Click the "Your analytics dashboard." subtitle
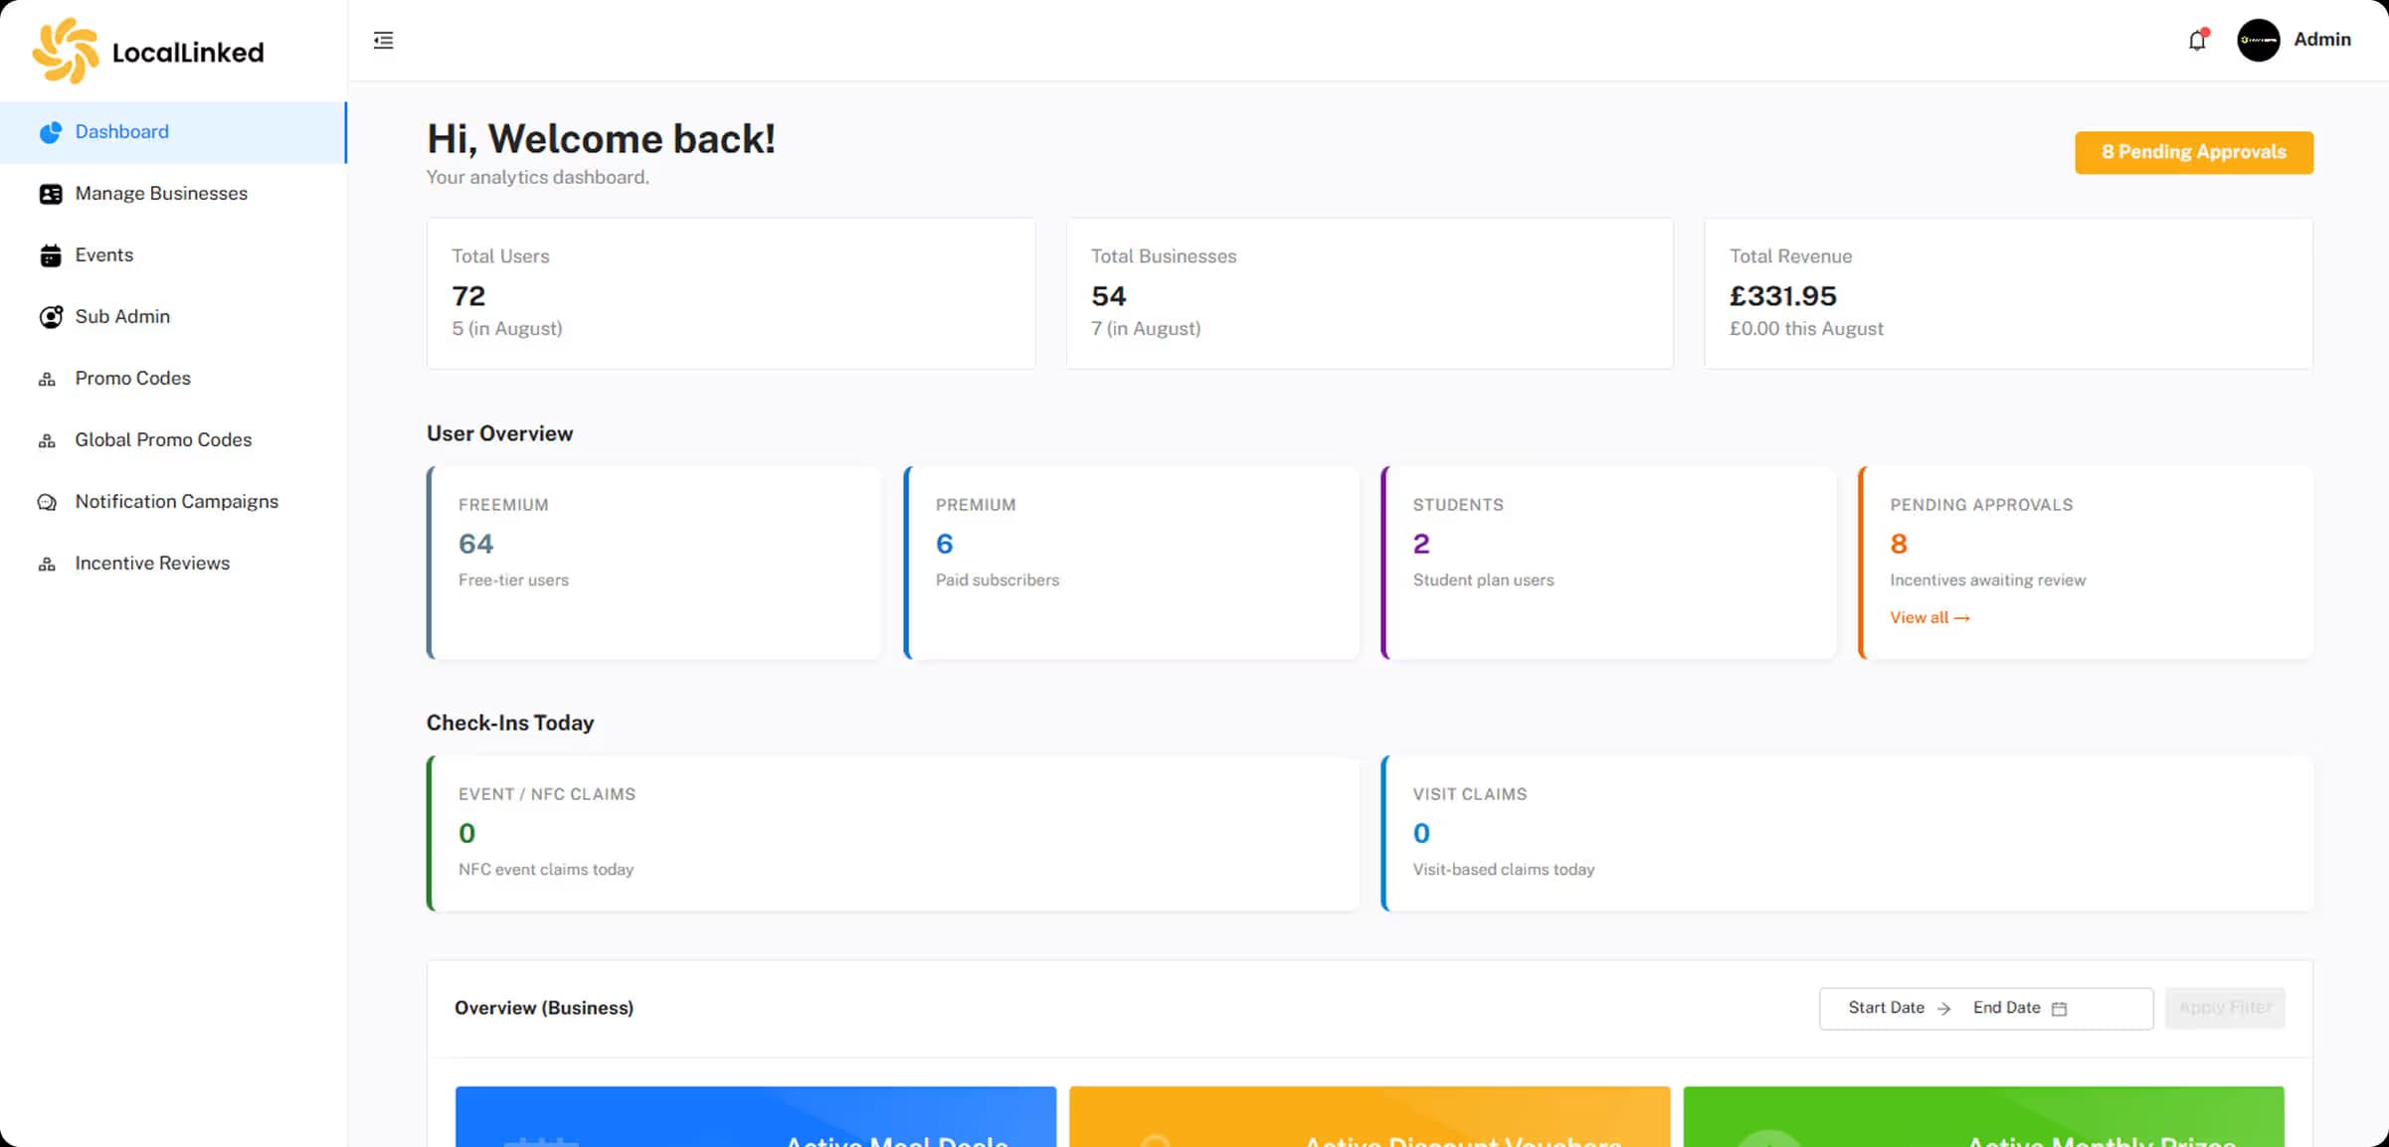Screen dimensions: 2389x1147 537,177
